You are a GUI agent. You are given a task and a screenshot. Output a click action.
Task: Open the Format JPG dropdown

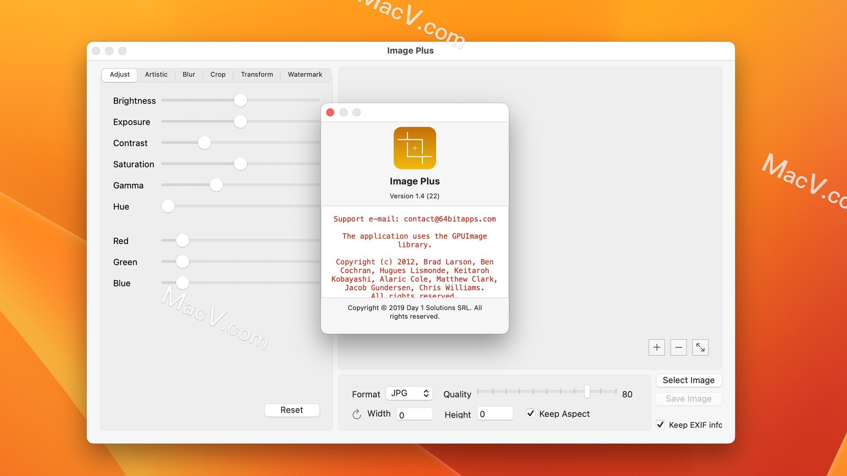409,393
